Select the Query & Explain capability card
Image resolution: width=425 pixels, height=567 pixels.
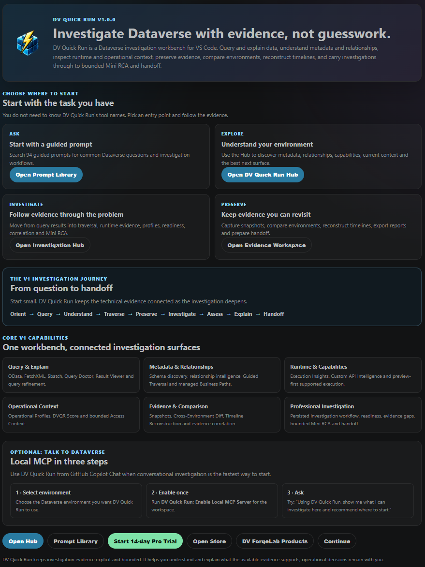(x=71, y=375)
